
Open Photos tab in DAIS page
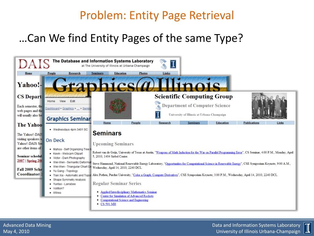[143, 73]
